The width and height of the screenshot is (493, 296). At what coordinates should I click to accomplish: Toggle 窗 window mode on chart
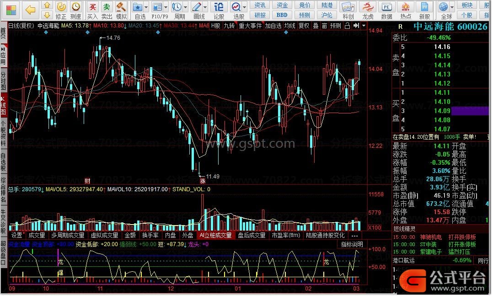point(325,26)
